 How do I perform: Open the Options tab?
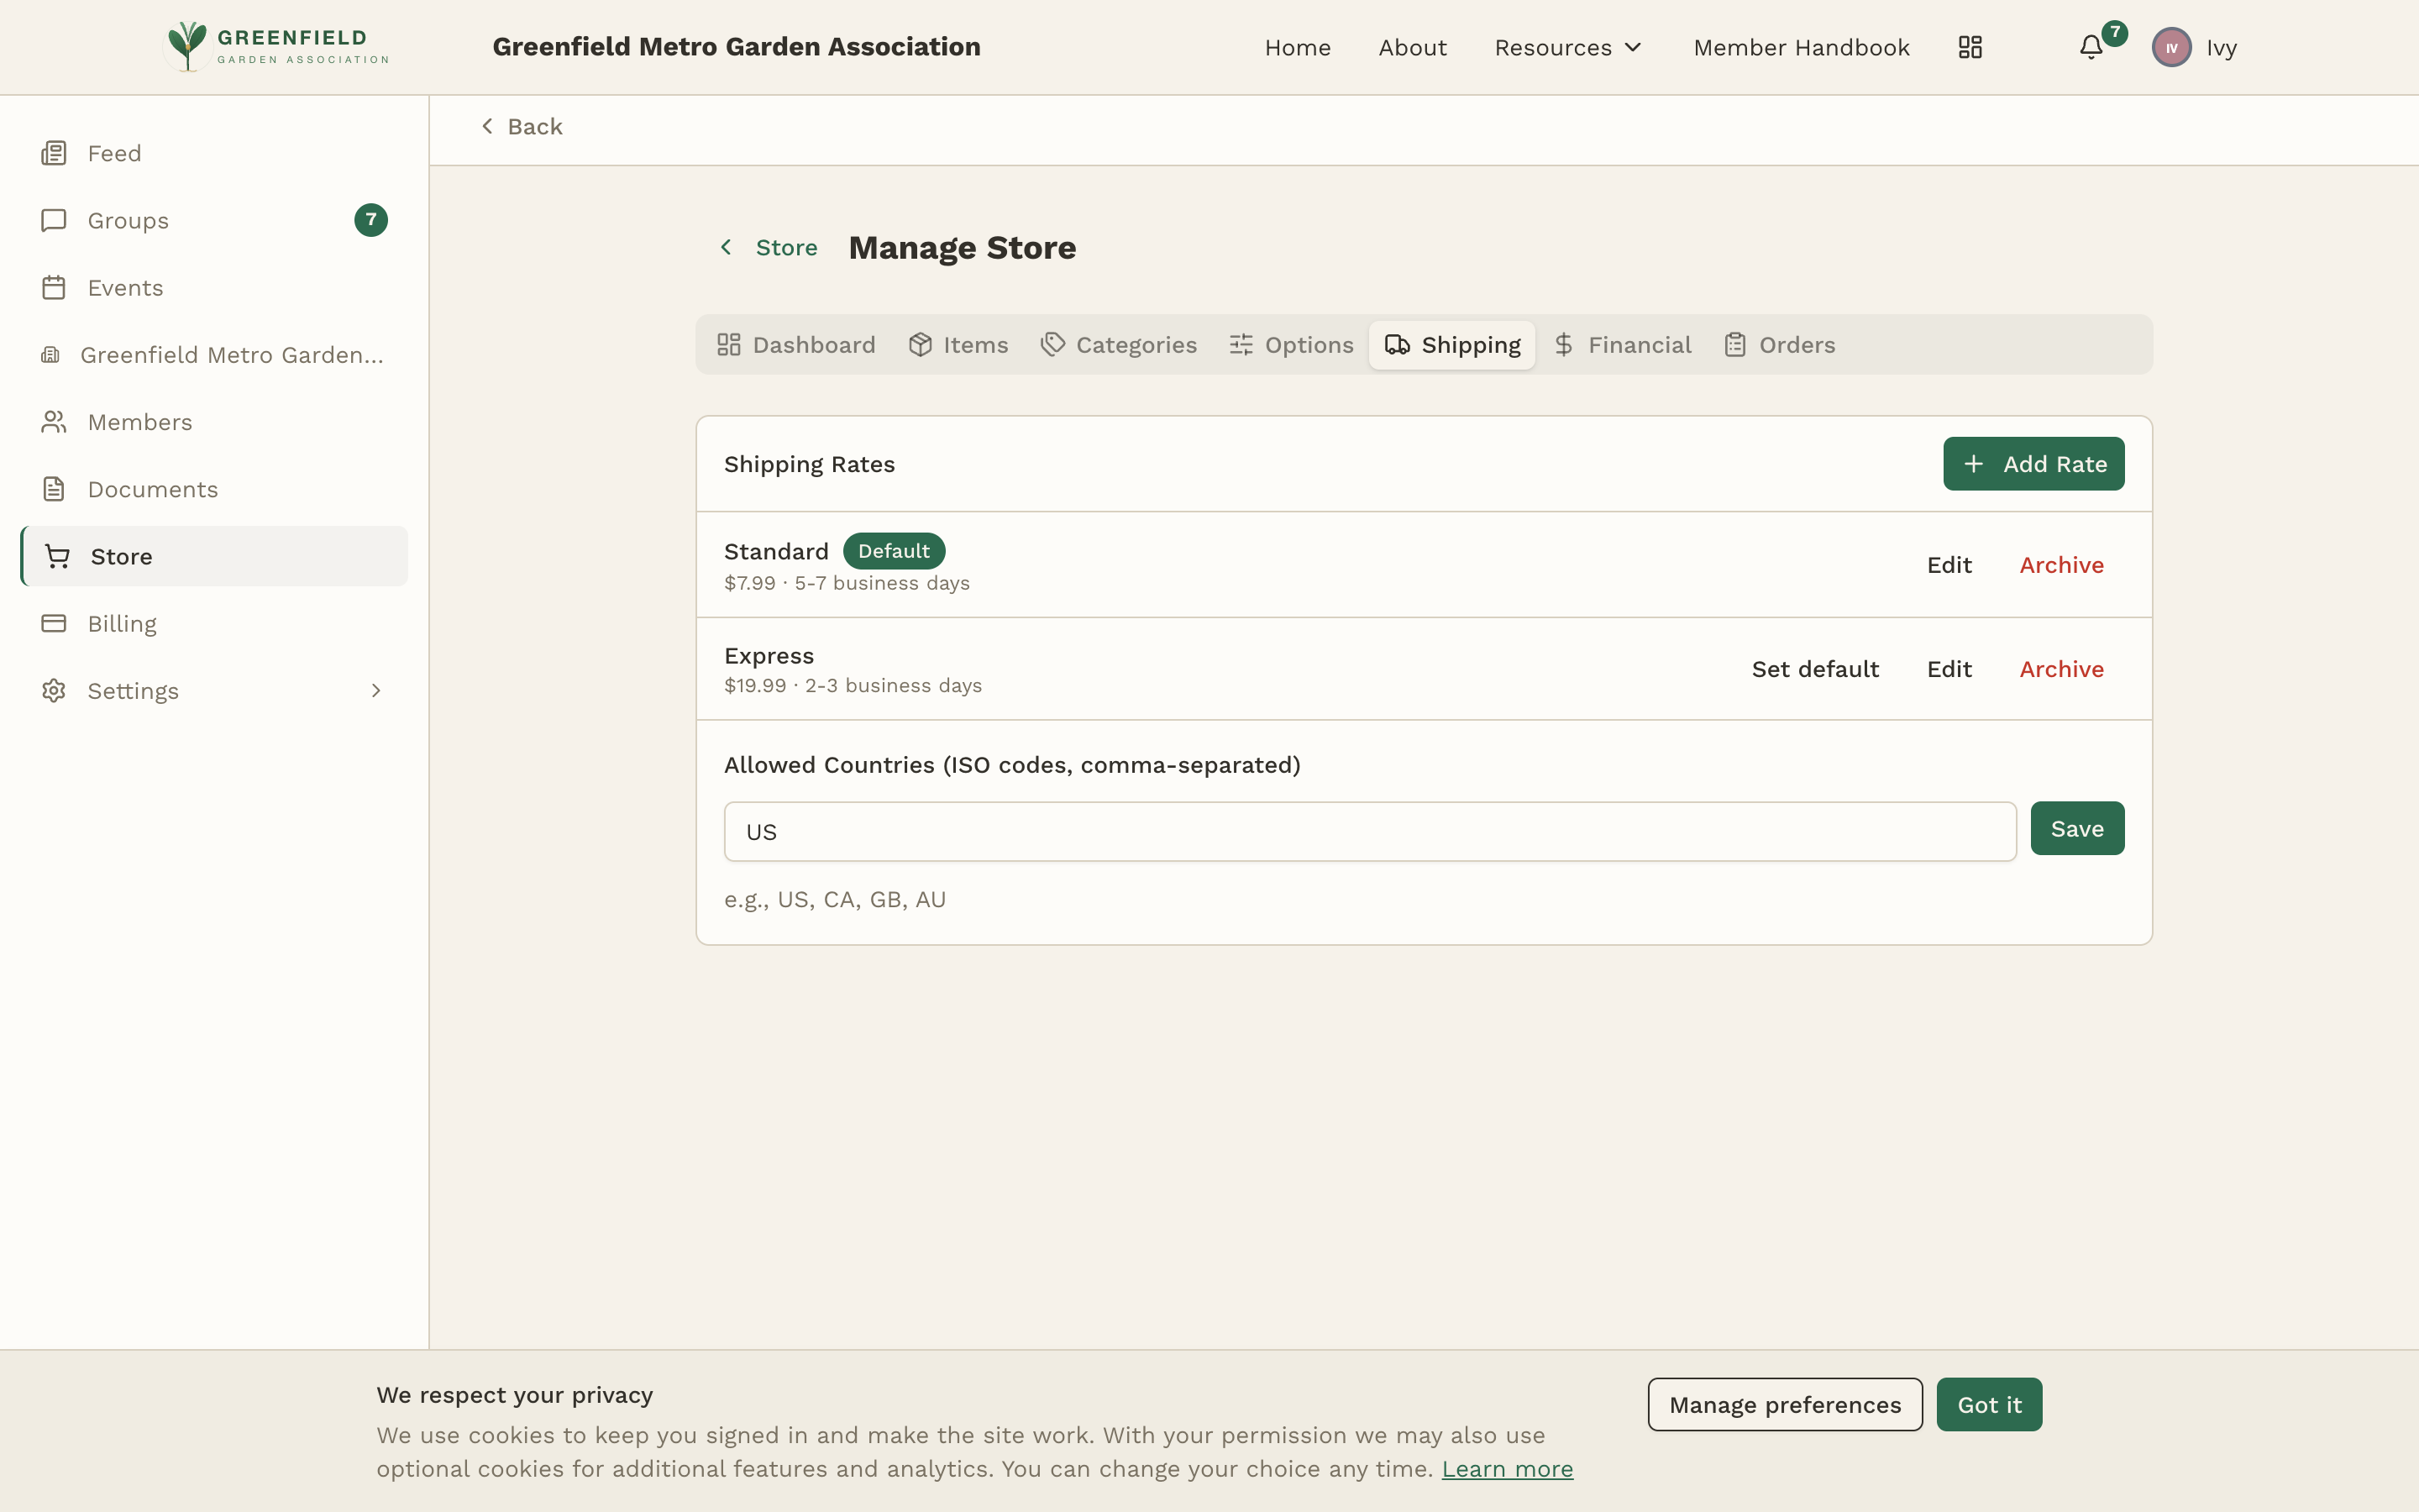tap(1292, 345)
